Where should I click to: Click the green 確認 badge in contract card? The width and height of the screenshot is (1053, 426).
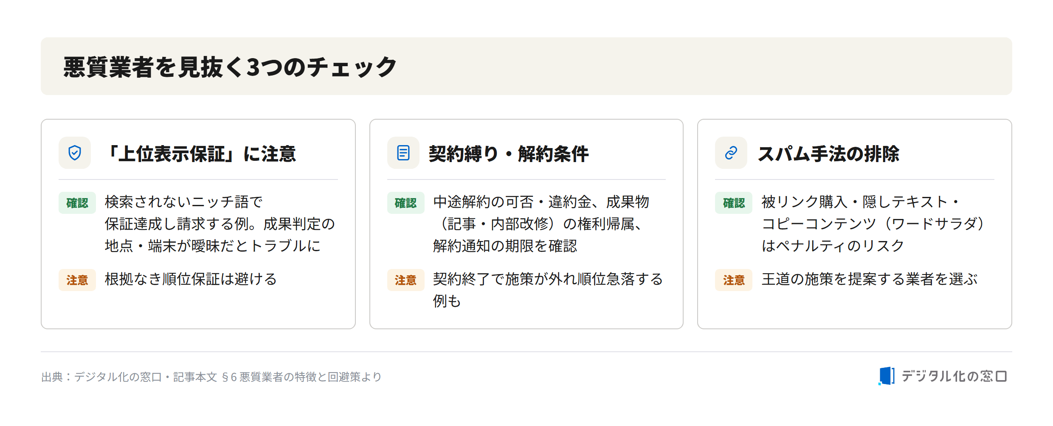point(405,203)
